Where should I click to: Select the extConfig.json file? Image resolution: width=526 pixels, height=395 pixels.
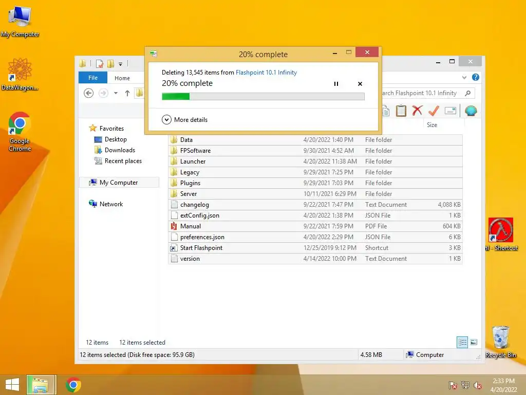(x=315, y=216)
